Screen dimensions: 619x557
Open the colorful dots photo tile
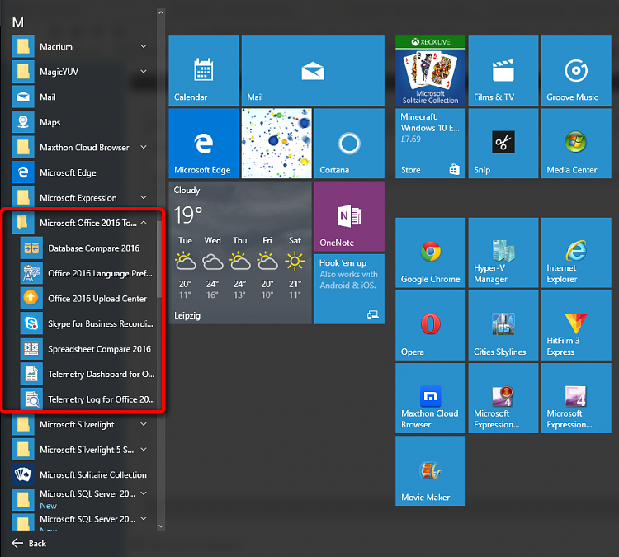pyautogui.click(x=276, y=144)
